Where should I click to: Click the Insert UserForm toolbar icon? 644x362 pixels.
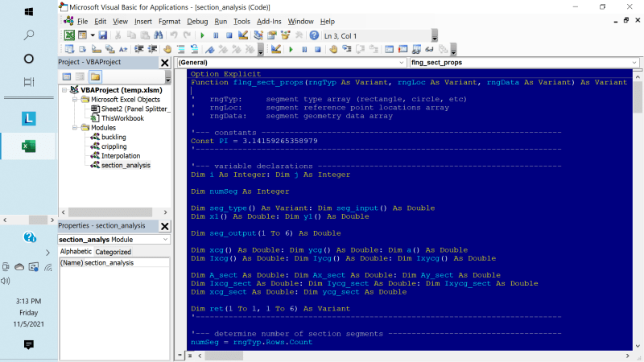pos(83,35)
